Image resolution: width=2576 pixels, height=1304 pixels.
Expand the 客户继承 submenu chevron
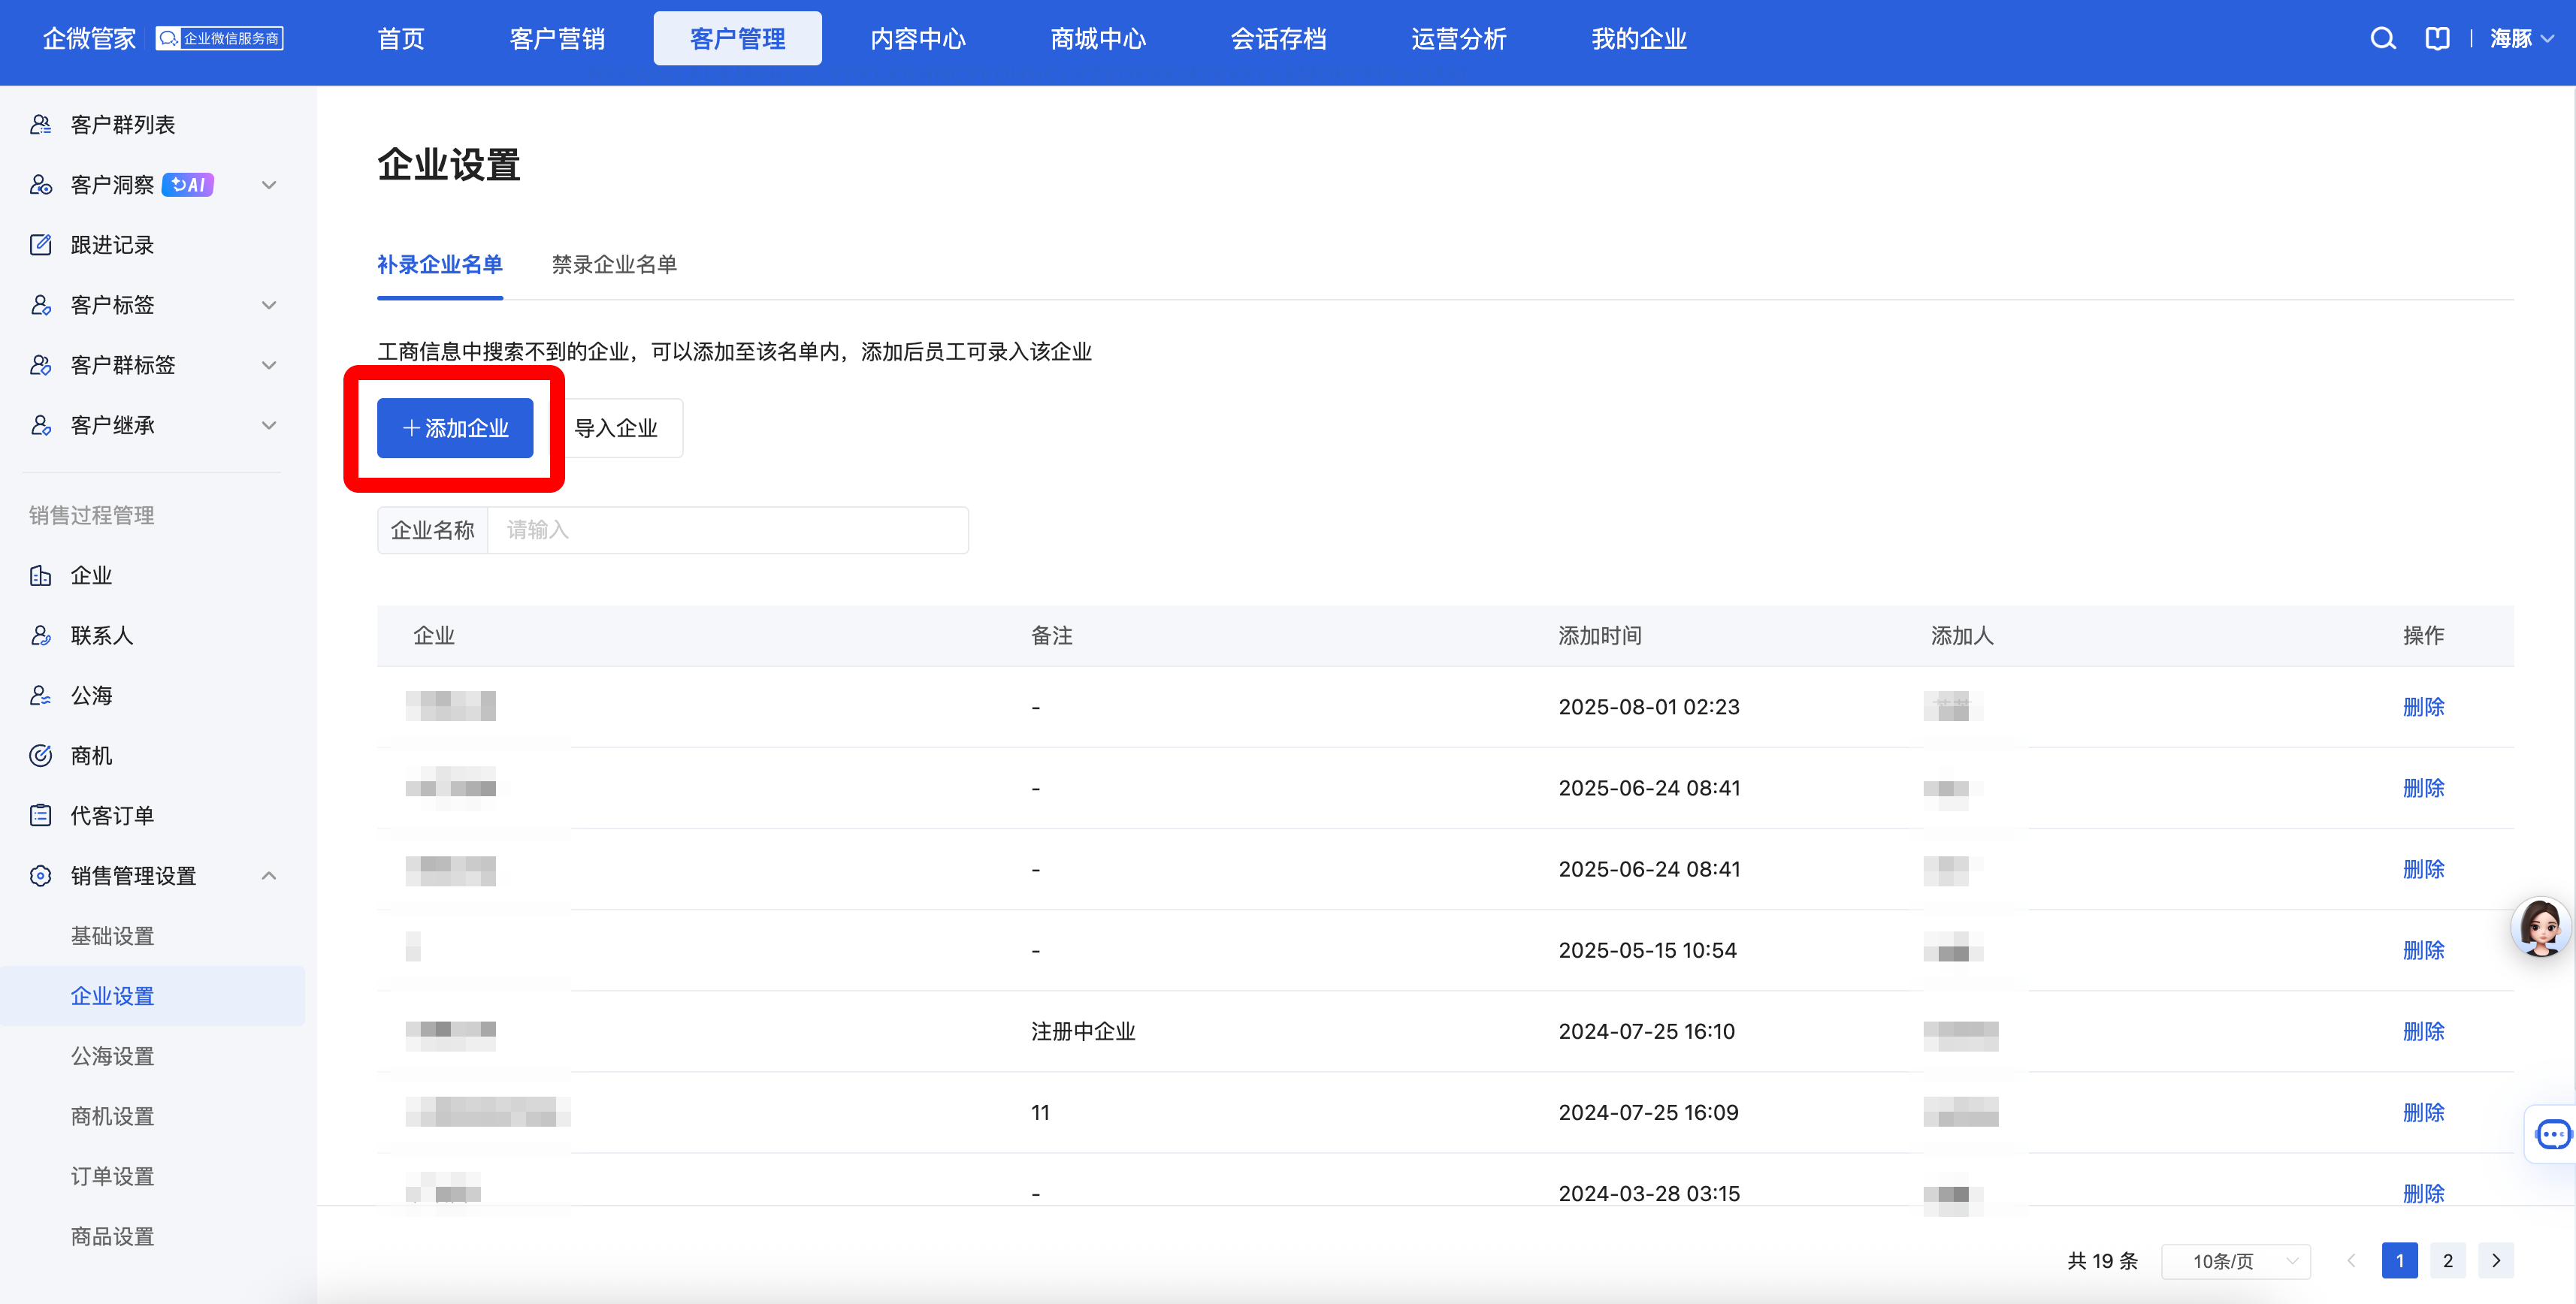coord(268,426)
